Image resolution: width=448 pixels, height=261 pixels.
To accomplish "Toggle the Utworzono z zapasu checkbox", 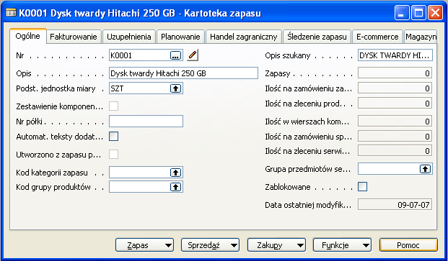I will pyautogui.click(x=113, y=155).
